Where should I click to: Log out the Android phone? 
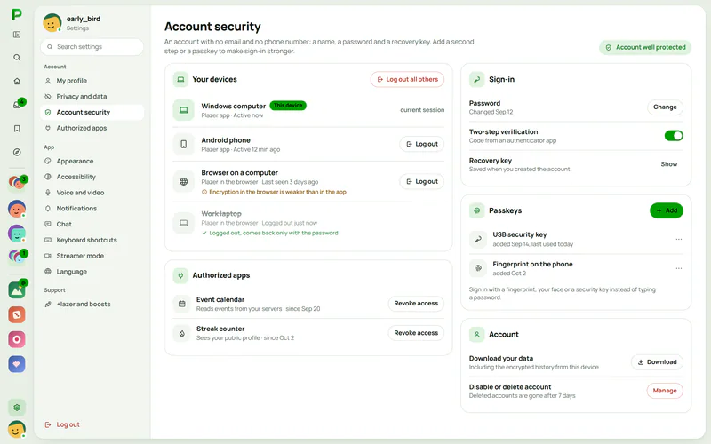click(421, 144)
